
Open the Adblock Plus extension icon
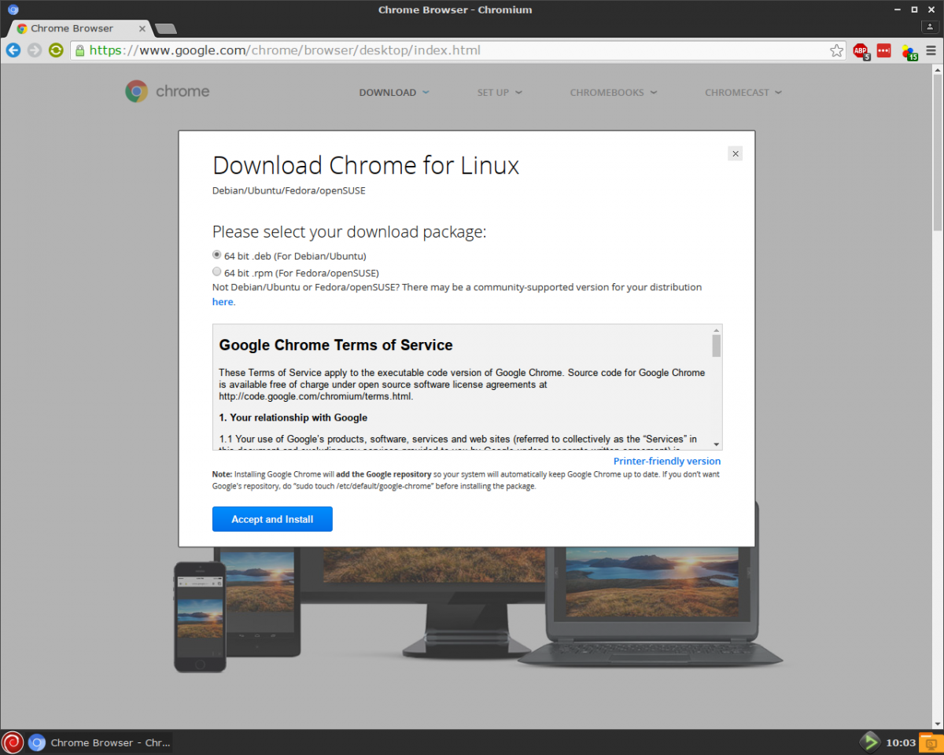click(861, 51)
